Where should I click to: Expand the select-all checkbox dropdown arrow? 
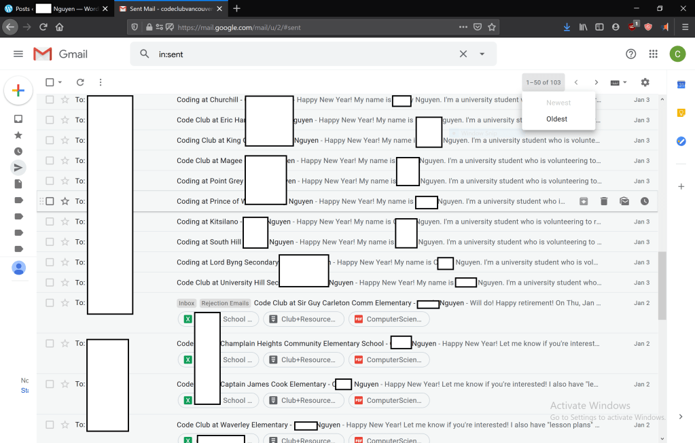(60, 82)
